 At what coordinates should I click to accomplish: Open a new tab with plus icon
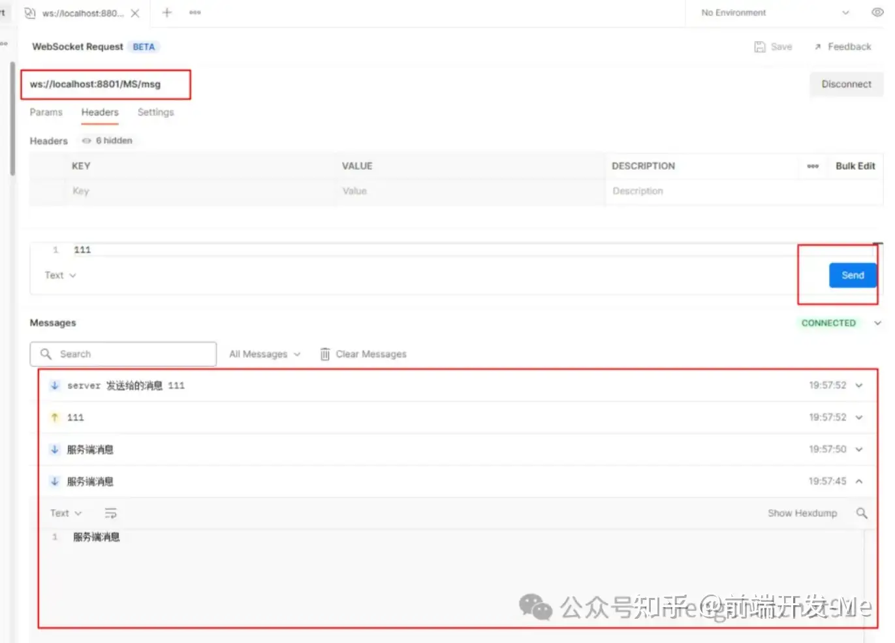click(x=167, y=12)
